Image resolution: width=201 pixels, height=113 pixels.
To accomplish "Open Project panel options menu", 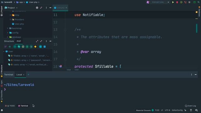I will 46,8.
